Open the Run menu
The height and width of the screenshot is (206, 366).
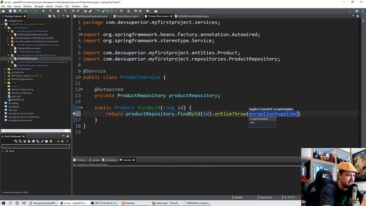pos(67,6)
